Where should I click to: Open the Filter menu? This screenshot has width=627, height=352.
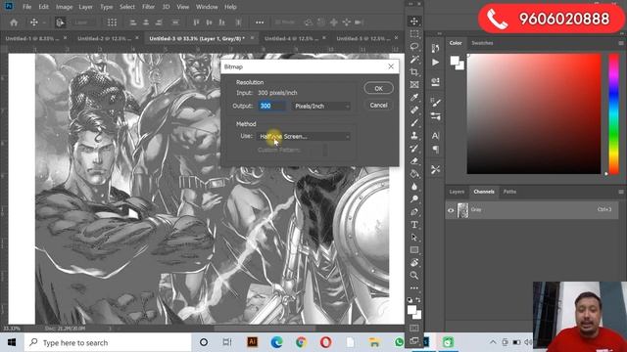148,7
